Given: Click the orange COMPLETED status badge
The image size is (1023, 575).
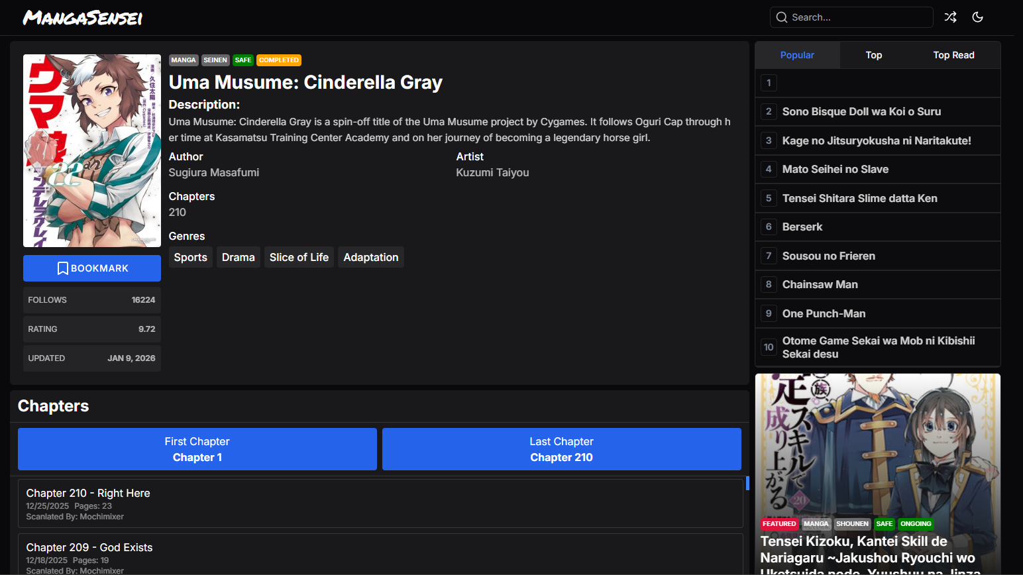Looking at the screenshot, I should coord(279,60).
